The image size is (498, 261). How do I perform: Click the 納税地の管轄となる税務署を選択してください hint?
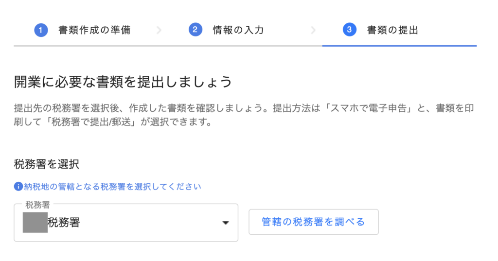click(112, 187)
